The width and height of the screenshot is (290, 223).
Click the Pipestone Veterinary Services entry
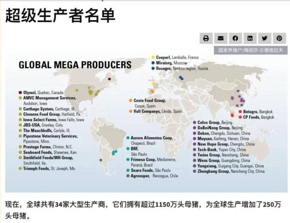click(x=48, y=139)
